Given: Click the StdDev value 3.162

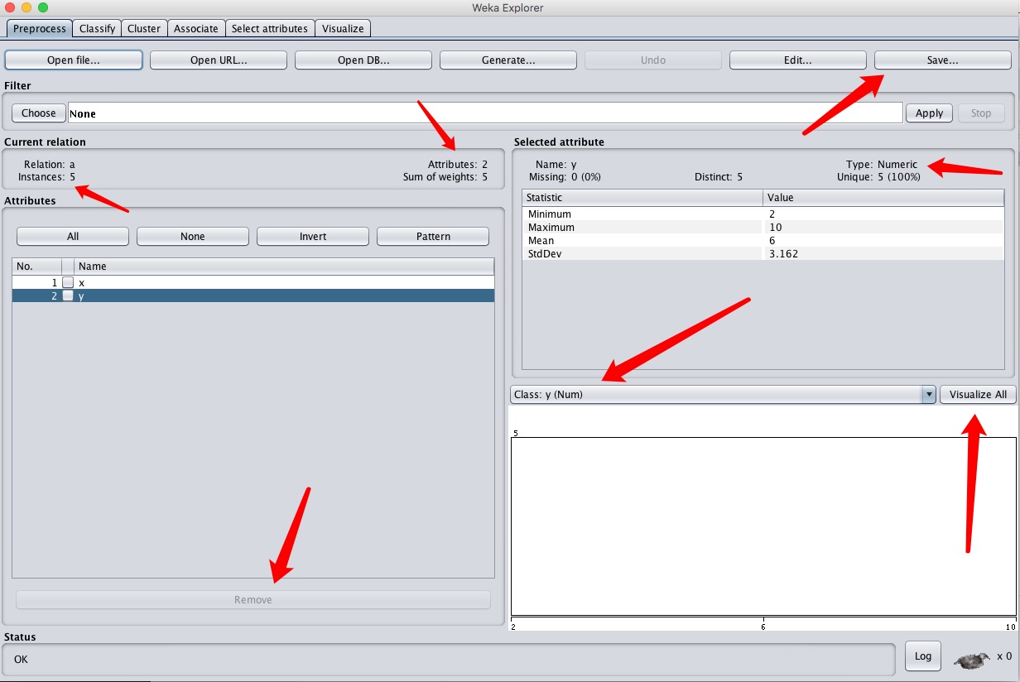Looking at the screenshot, I should [883, 254].
